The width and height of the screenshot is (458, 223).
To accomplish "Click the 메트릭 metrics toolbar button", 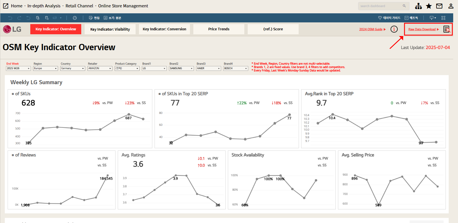I will [x=411, y=18].
